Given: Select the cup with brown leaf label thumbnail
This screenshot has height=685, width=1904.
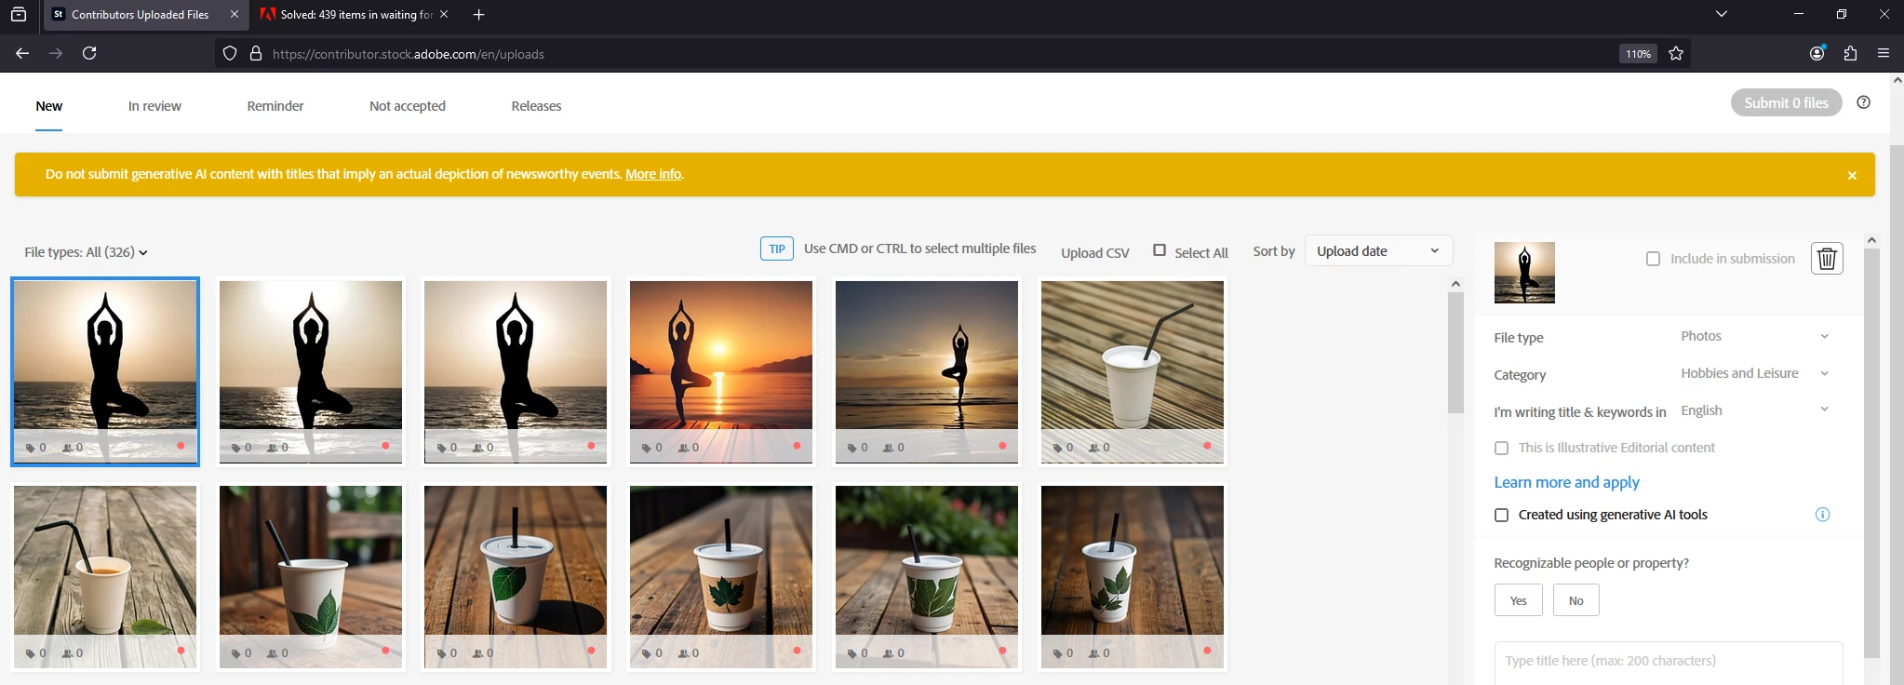Looking at the screenshot, I should tap(721, 576).
